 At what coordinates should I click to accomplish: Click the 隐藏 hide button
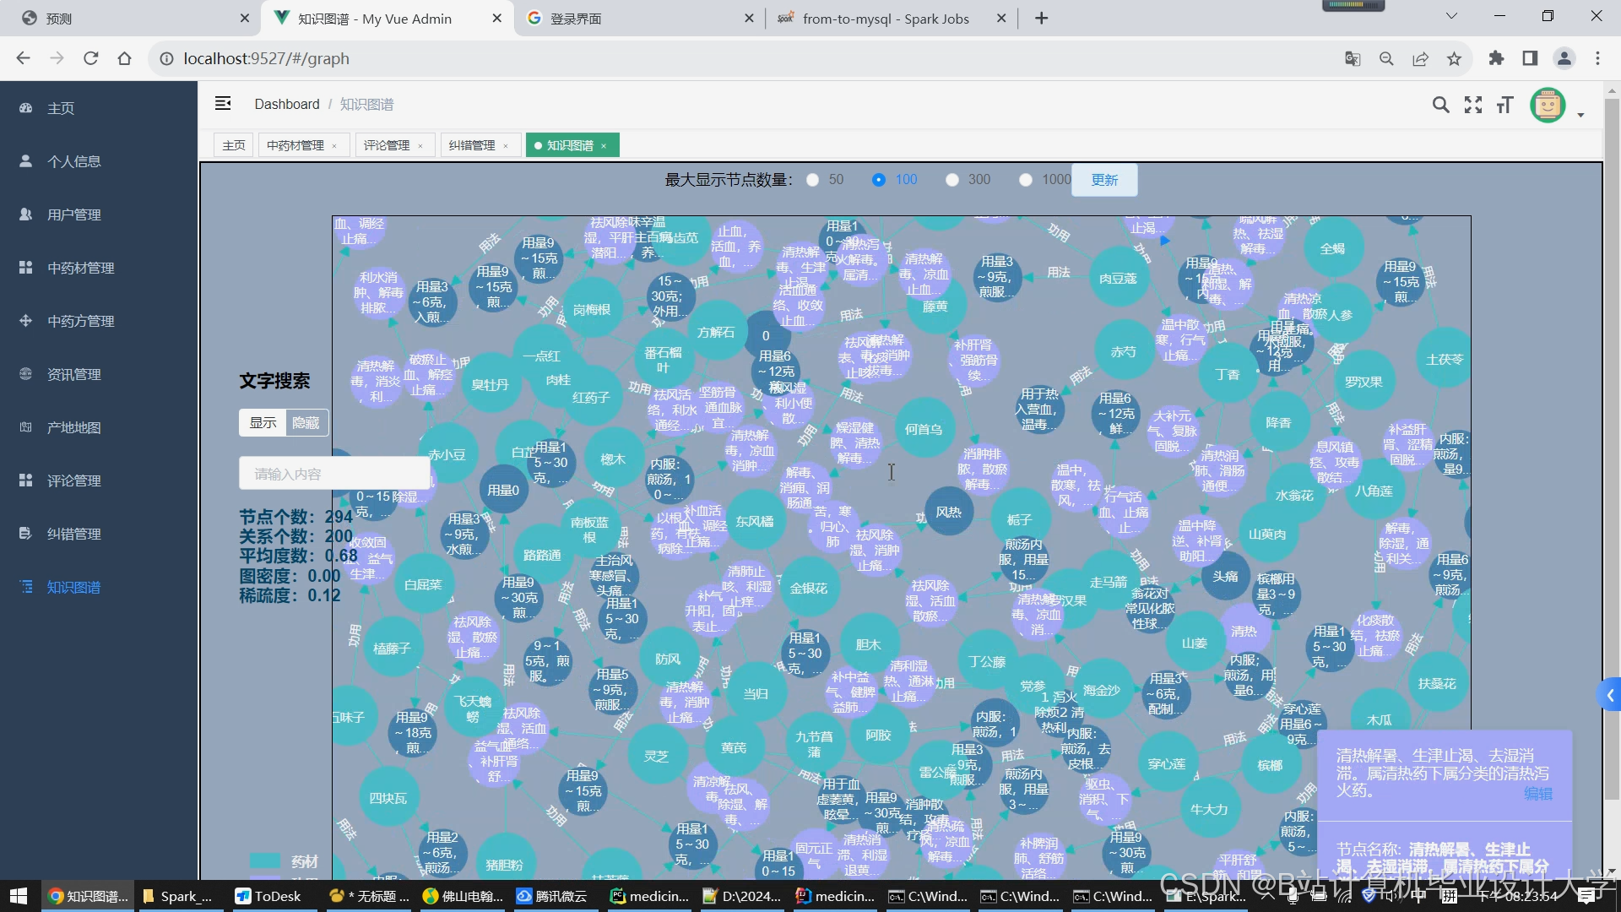point(306,422)
